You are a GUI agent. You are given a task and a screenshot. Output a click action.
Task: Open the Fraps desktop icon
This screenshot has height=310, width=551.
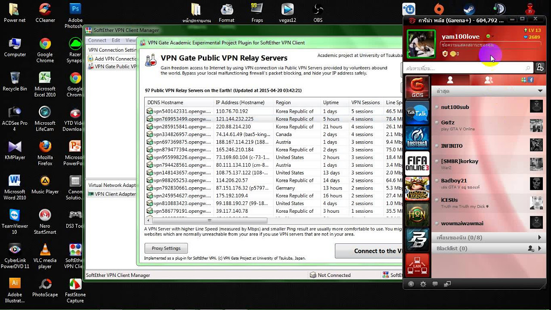point(257,12)
